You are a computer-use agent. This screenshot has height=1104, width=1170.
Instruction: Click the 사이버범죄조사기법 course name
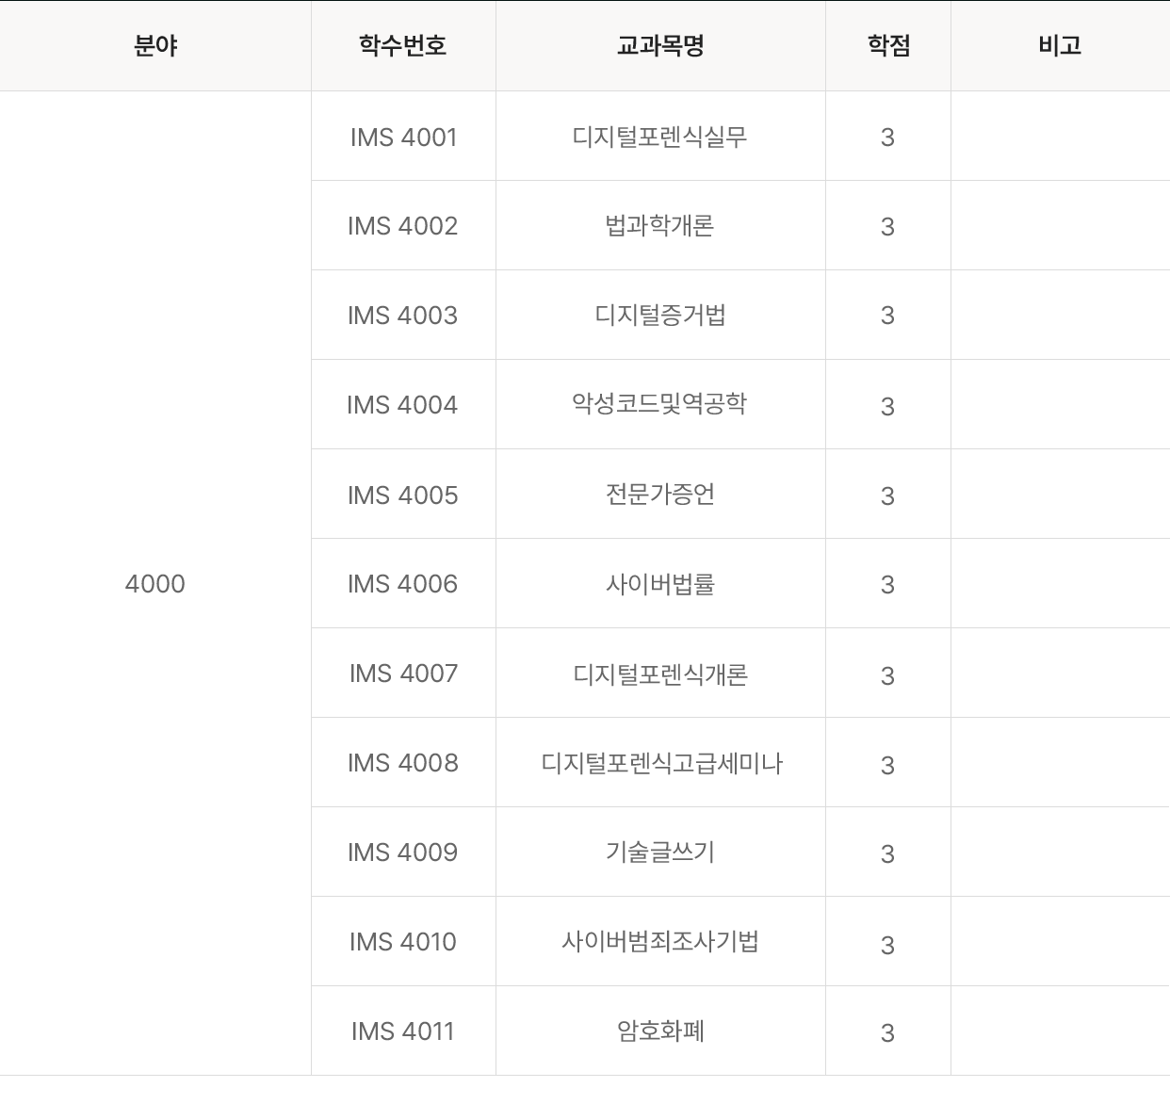(x=660, y=942)
